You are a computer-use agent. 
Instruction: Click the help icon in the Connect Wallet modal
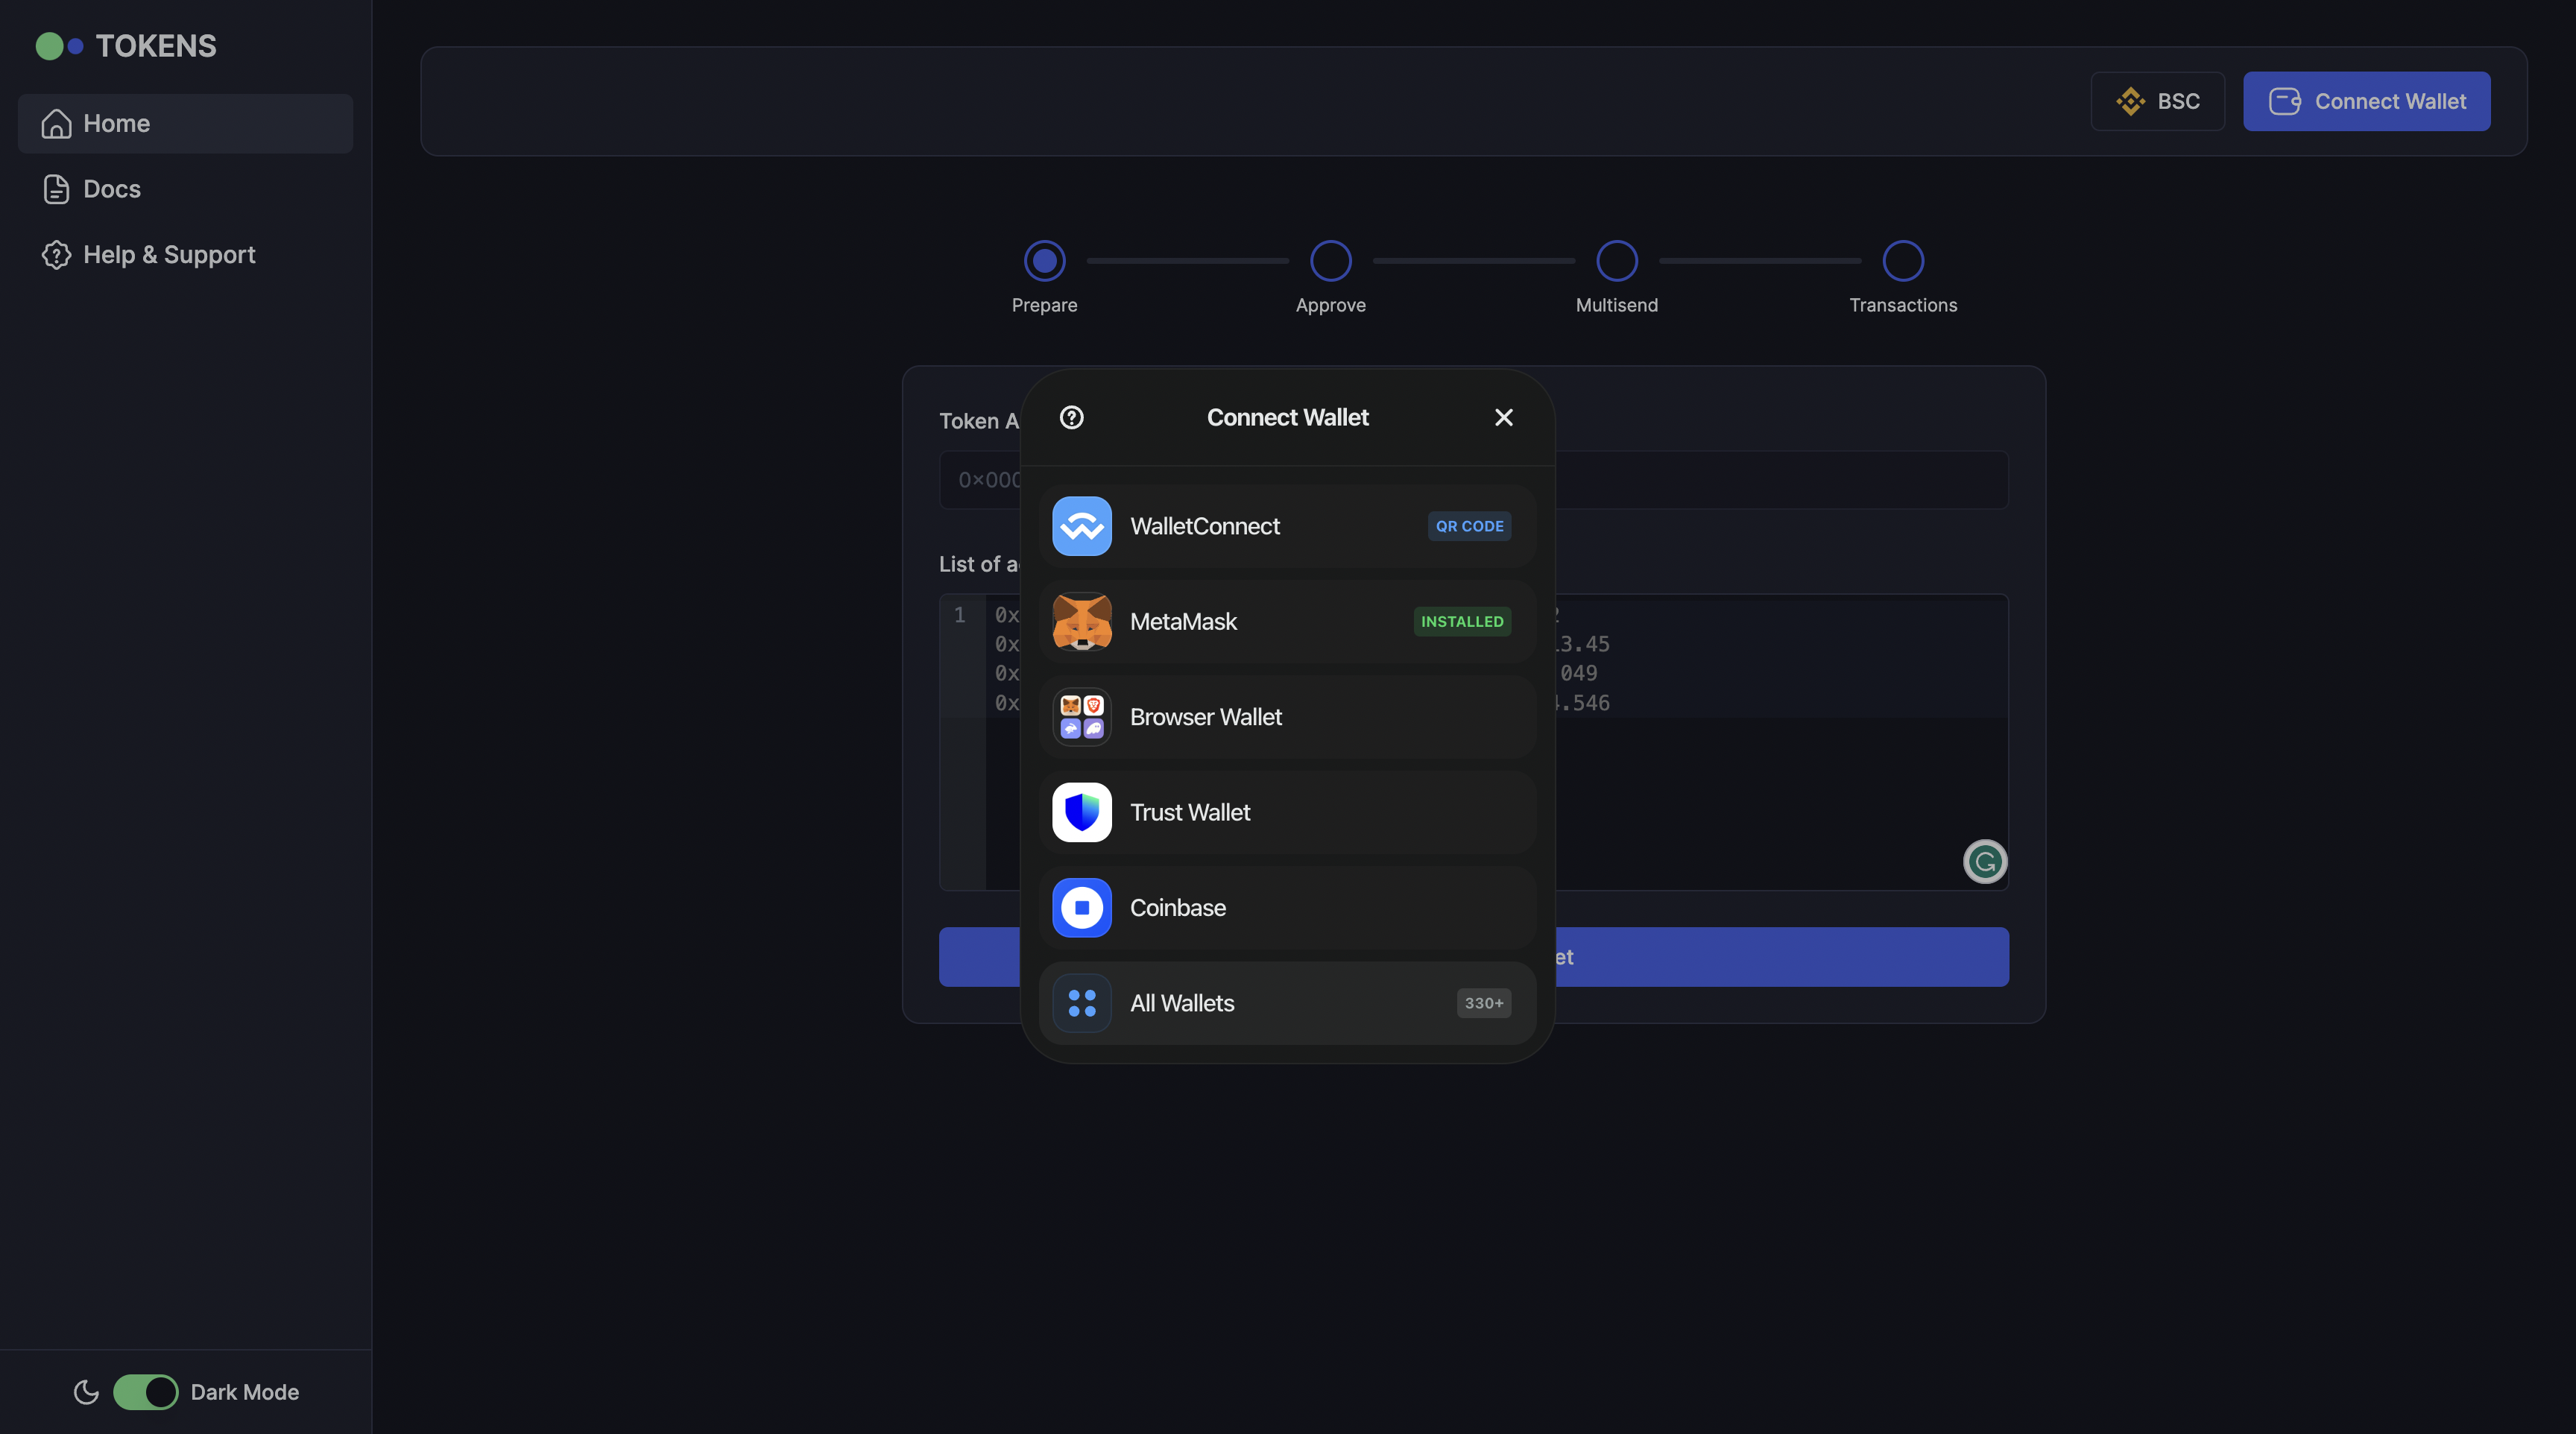(1071, 417)
